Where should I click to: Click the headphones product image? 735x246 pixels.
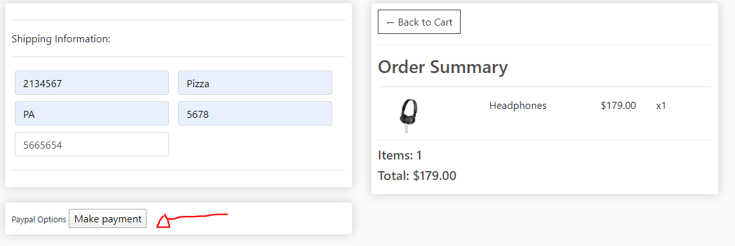tap(408, 116)
